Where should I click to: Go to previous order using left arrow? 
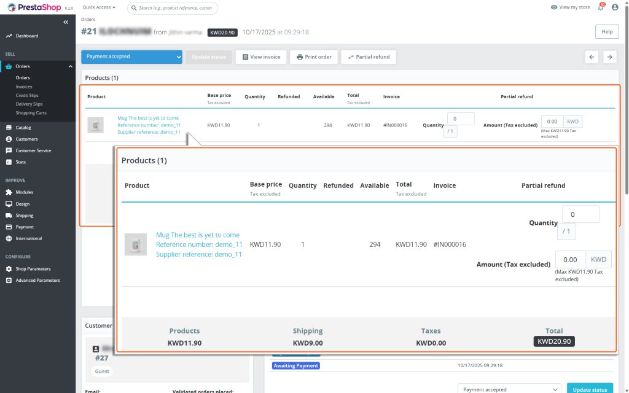[592, 56]
